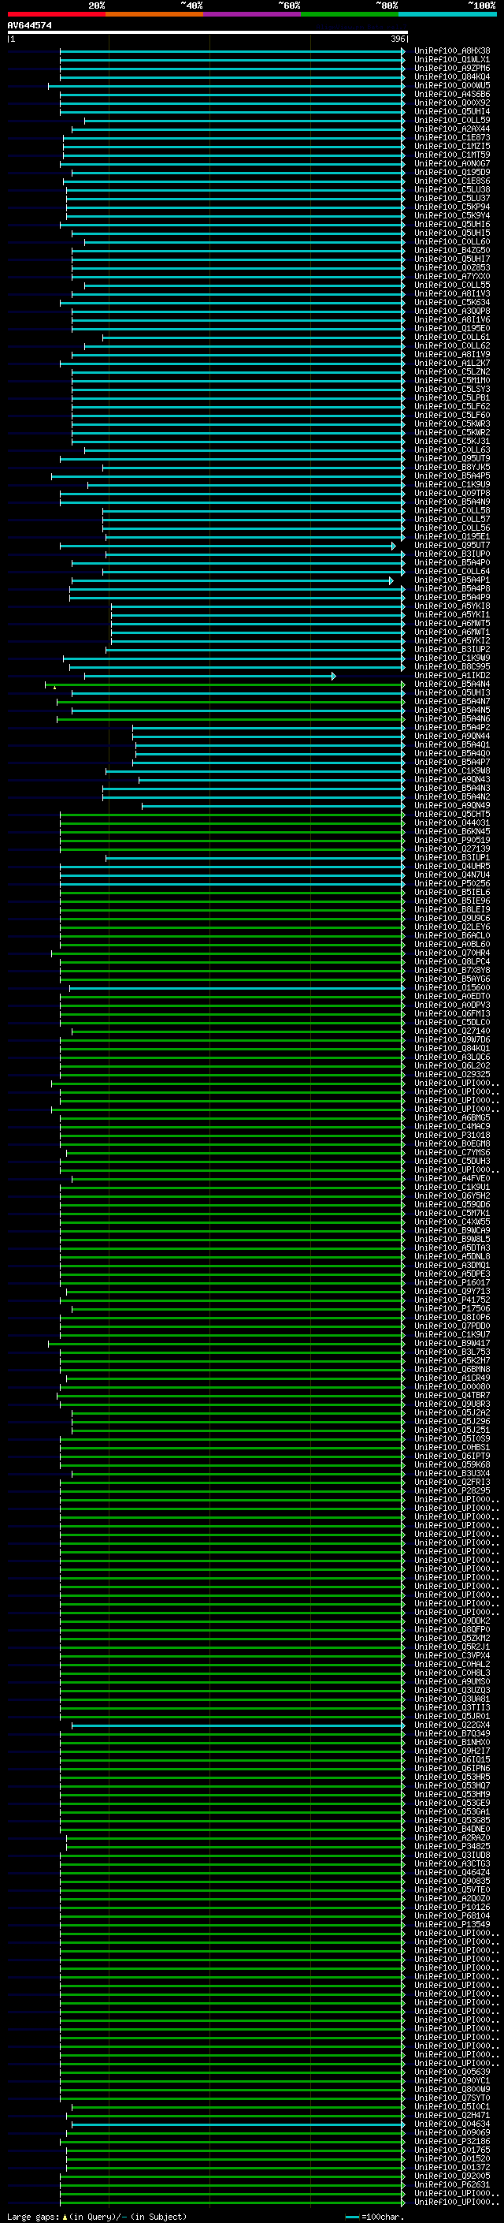Click the white query sequence bar
This screenshot has width=504, height=2223.
tap(207, 33)
